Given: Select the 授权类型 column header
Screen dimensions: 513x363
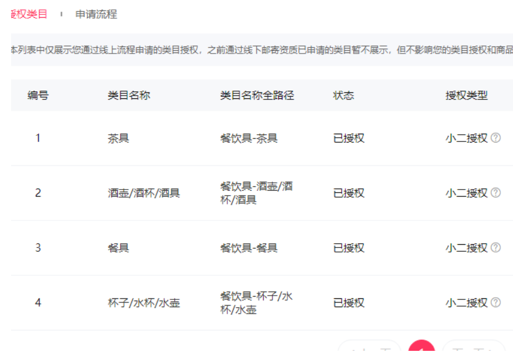Looking at the screenshot, I should (x=467, y=95).
